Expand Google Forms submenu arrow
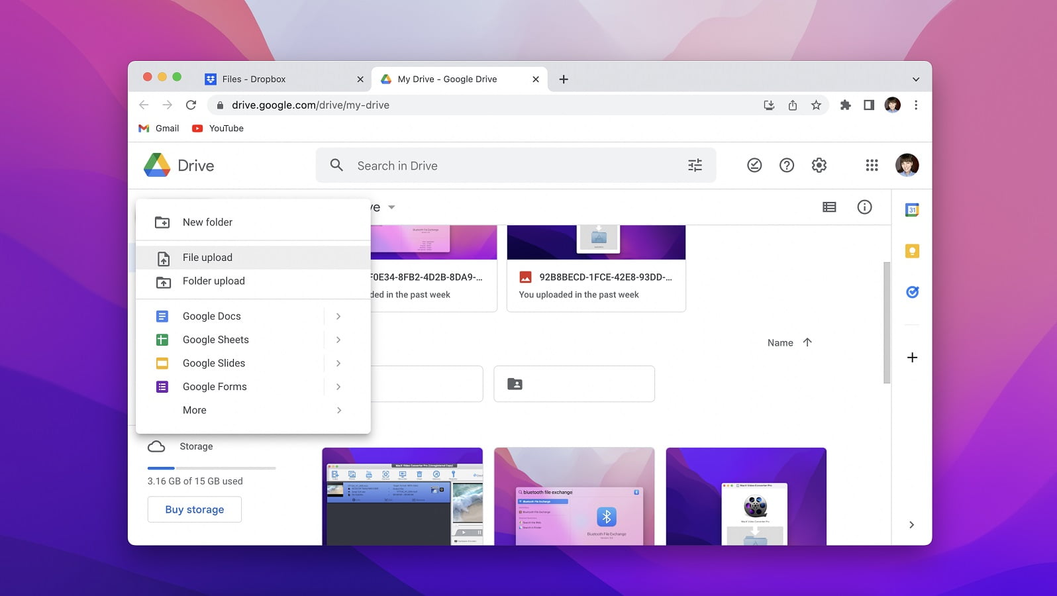 (x=338, y=387)
